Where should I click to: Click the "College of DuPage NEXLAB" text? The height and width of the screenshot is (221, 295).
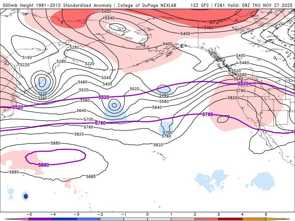(x=147, y=5)
